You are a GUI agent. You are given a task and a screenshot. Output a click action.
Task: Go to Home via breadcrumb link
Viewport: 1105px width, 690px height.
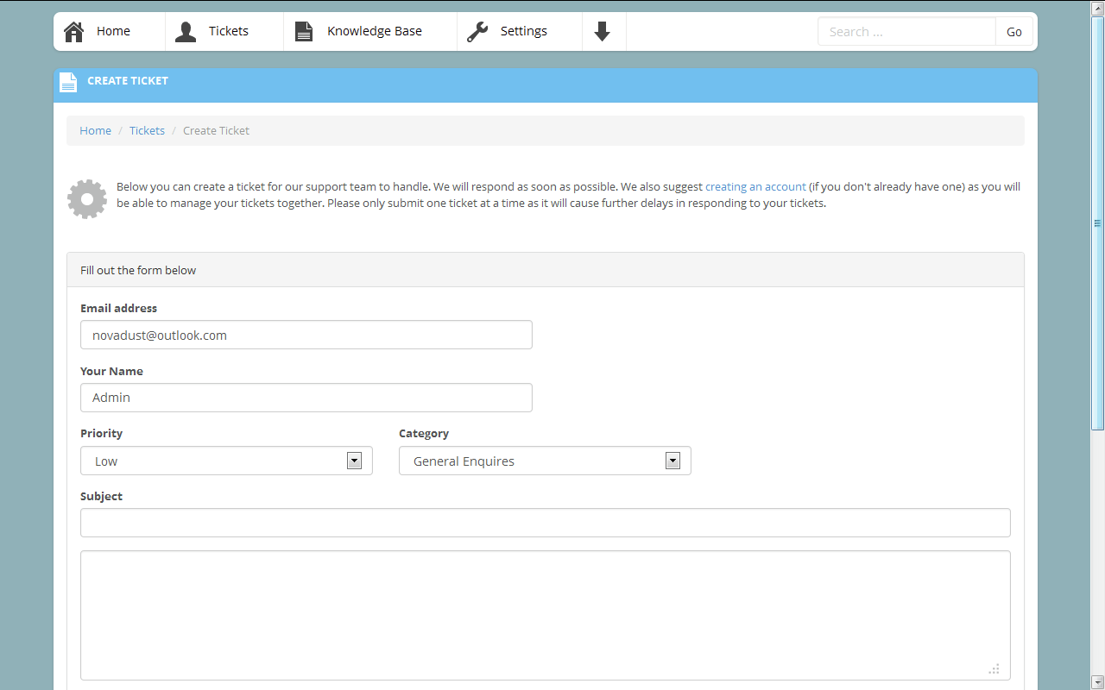pyautogui.click(x=95, y=131)
